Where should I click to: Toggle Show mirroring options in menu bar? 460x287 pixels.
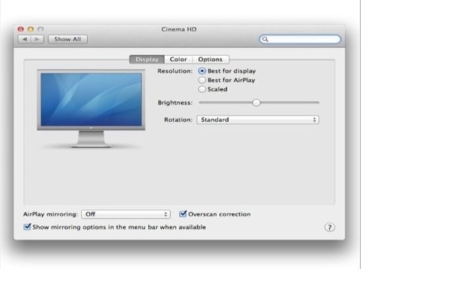(x=27, y=227)
